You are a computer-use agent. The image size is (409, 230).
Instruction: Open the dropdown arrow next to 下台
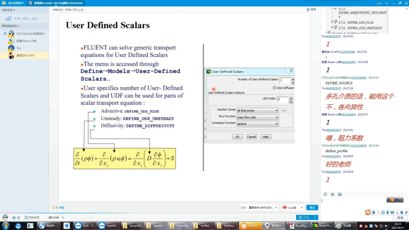coord(315,218)
